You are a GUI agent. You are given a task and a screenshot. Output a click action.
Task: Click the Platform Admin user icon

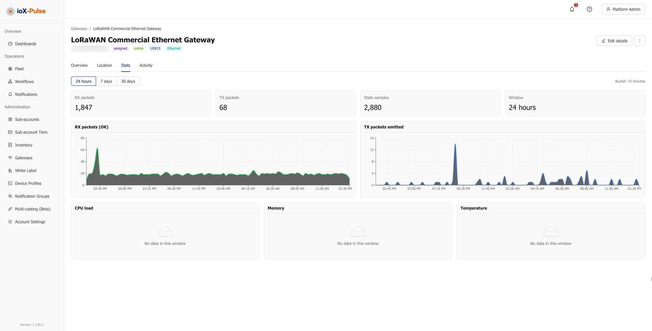pyautogui.click(x=608, y=9)
